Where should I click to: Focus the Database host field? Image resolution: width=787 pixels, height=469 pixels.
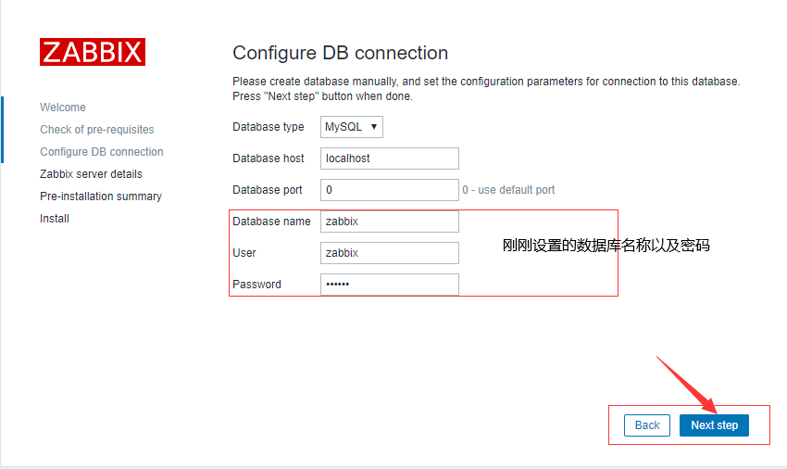point(390,158)
